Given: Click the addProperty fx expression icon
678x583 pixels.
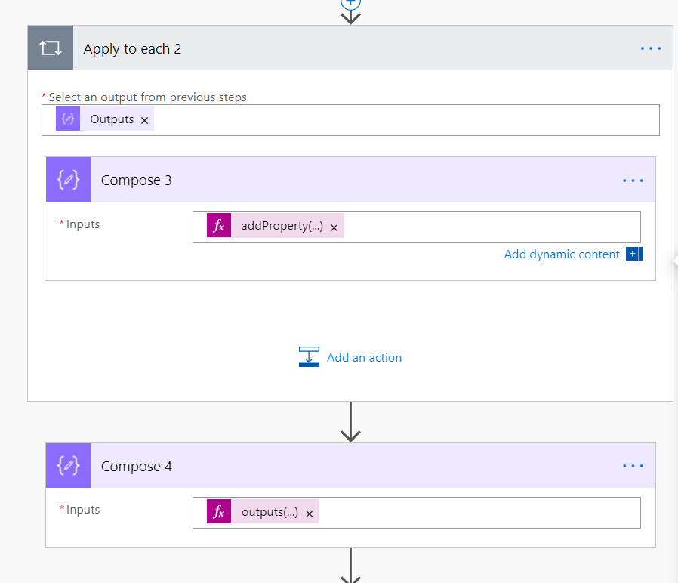Looking at the screenshot, I should coord(219,225).
